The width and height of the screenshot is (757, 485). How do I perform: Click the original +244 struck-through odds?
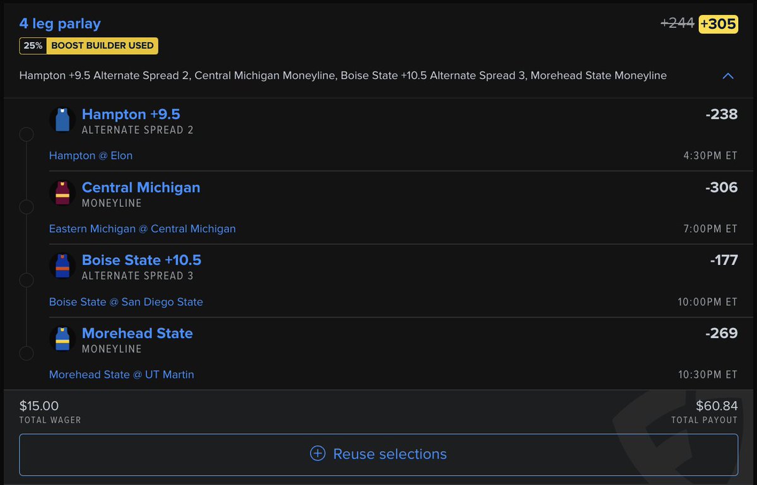click(678, 24)
